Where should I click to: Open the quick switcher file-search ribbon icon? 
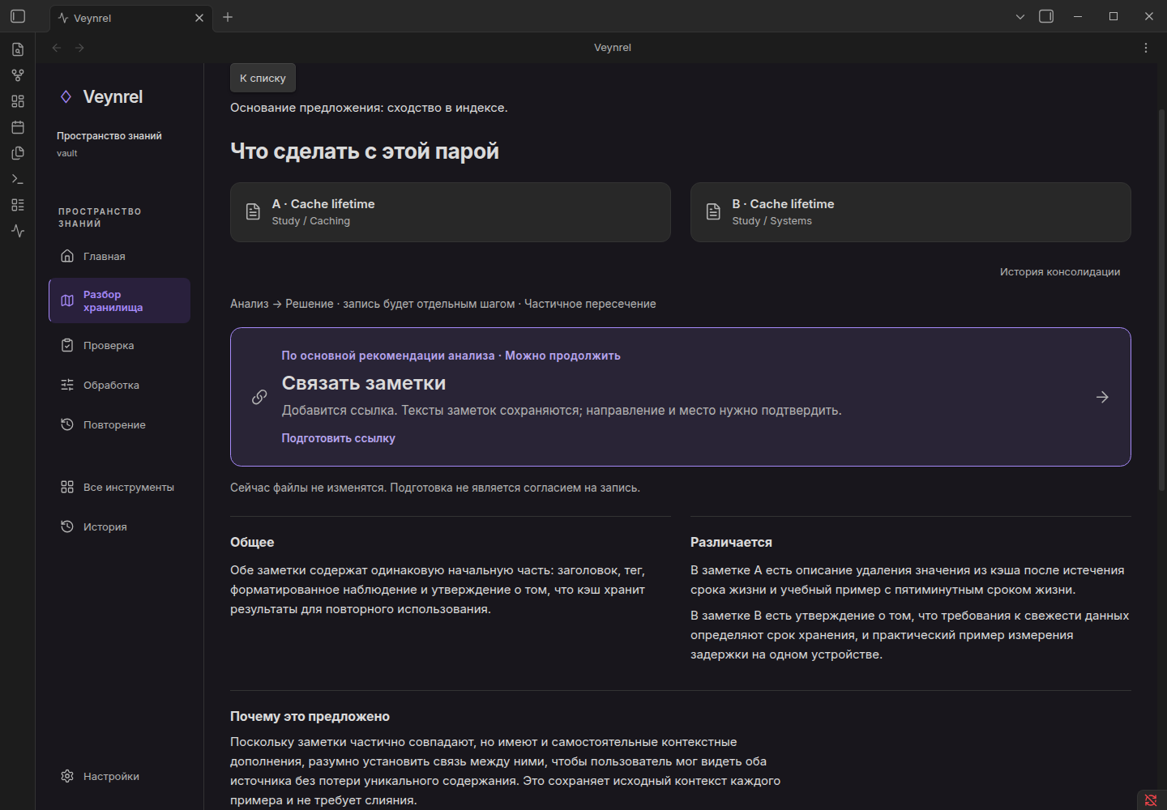point(18,49)
